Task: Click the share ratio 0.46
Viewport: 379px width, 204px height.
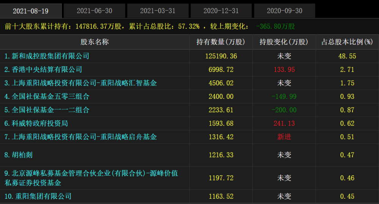Action: tap(347, 178)
